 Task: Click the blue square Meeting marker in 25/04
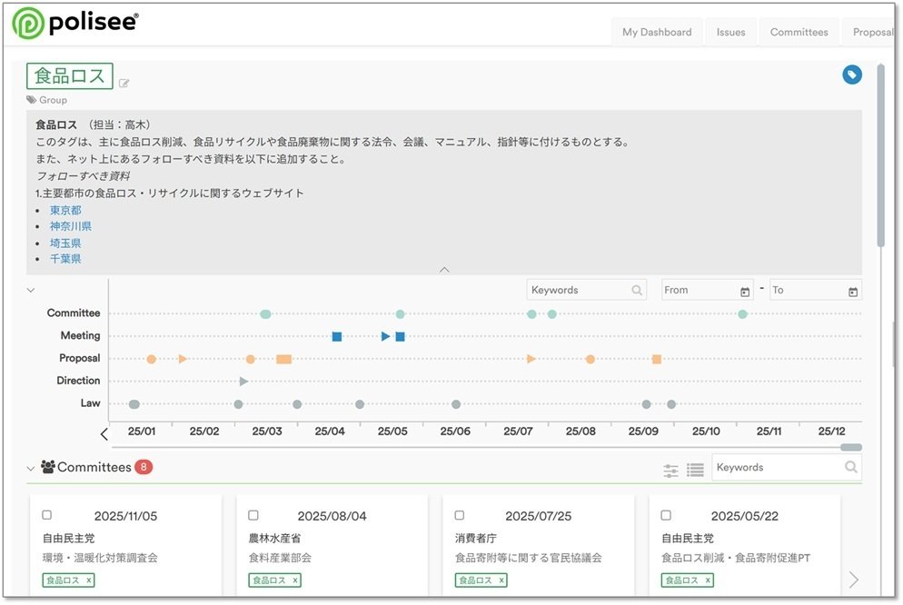click(x=337, y=336)
